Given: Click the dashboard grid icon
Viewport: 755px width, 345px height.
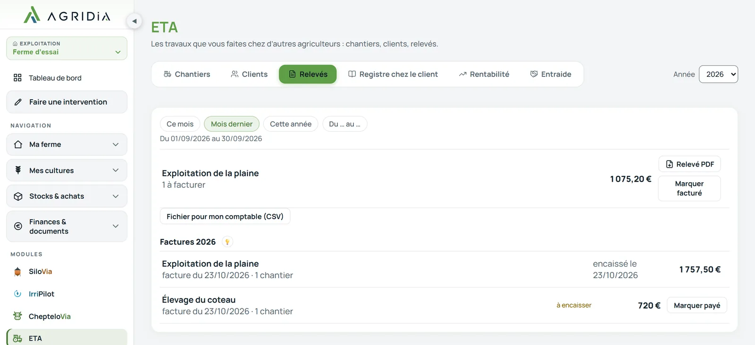Looking at the screenshot, I should [x=17, y=78].
